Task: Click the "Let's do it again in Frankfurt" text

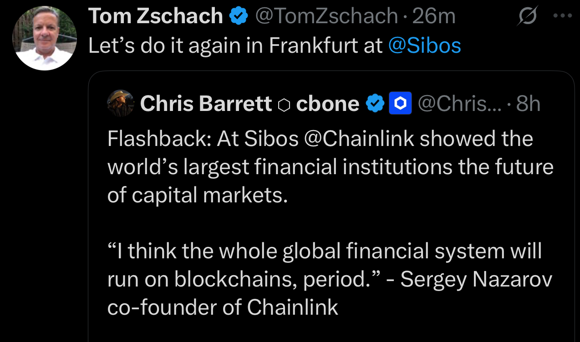Action: coord(235,46)
